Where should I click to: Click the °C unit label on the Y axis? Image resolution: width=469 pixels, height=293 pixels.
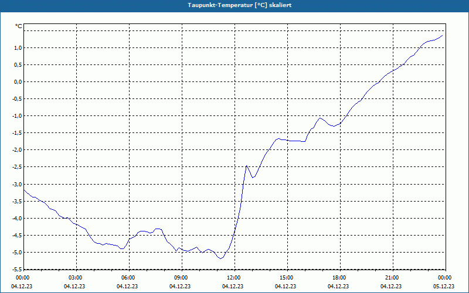tap(19, 26)
